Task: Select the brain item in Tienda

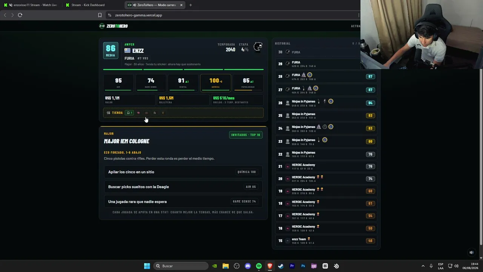Action: (x=138, y=113)
